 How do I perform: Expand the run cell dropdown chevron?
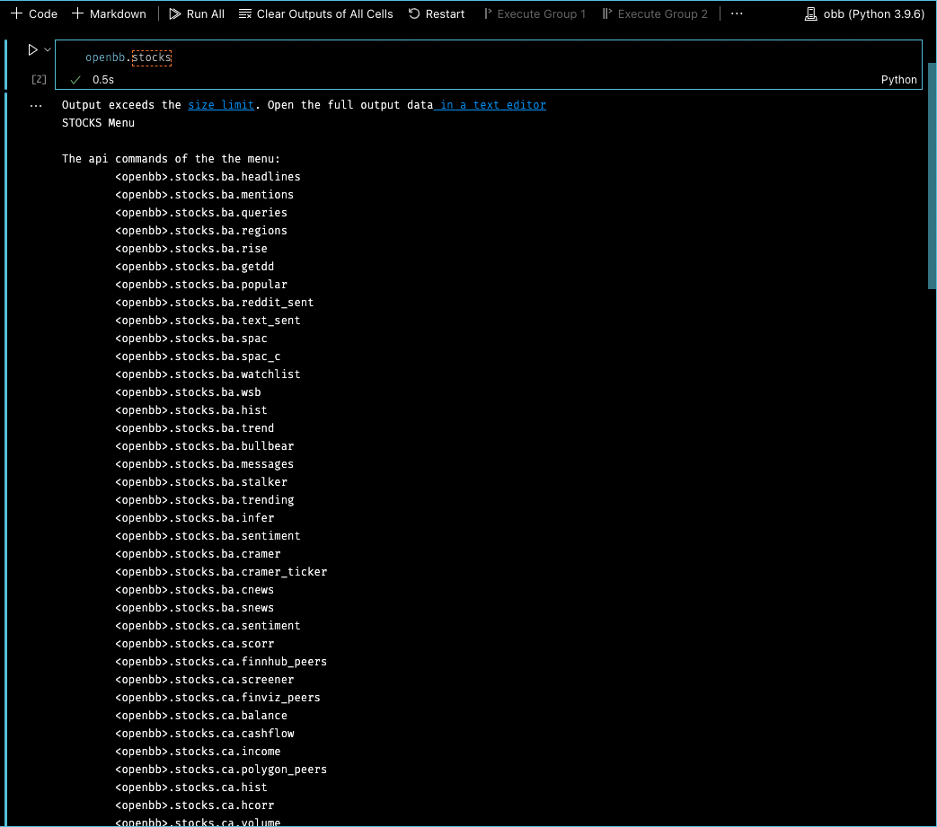coord(48,50)
